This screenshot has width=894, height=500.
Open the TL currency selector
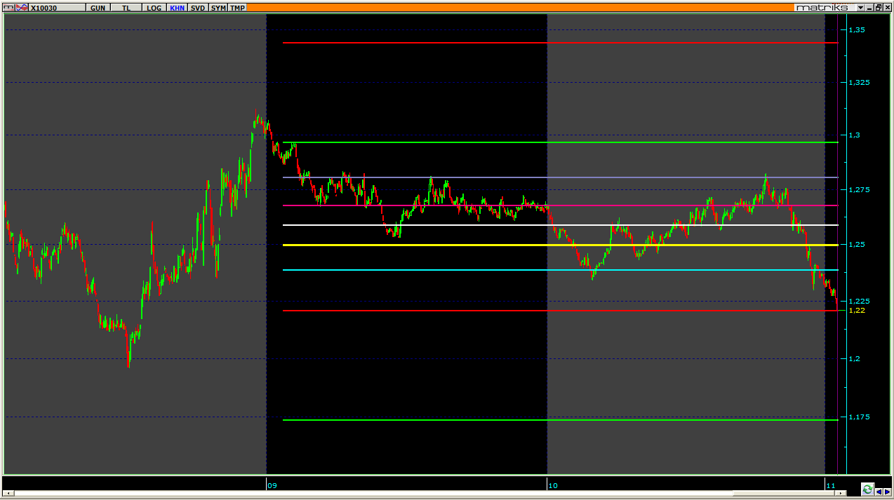(126, 7)
